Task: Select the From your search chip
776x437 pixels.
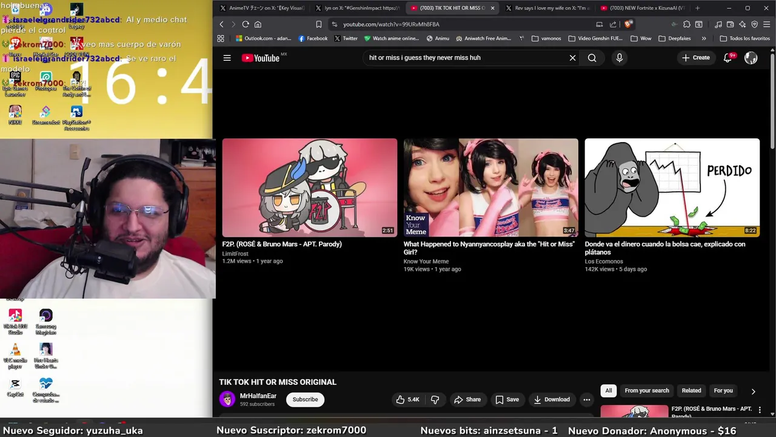Action: point(647,391)
